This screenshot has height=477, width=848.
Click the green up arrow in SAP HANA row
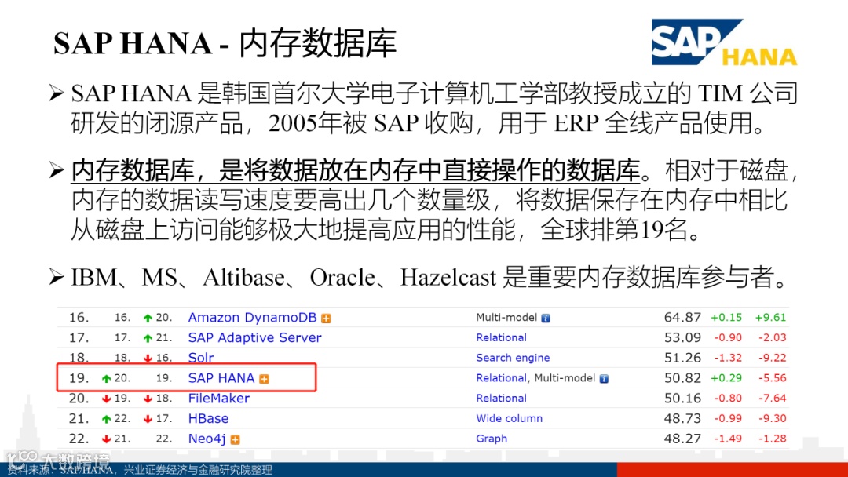click(106, 379)
